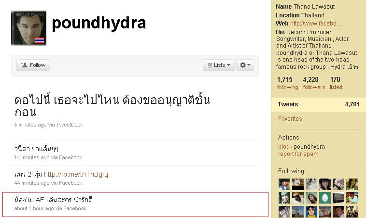Open the cartoon character avatar in Following
366x218 pixels.
pos(311,211)
